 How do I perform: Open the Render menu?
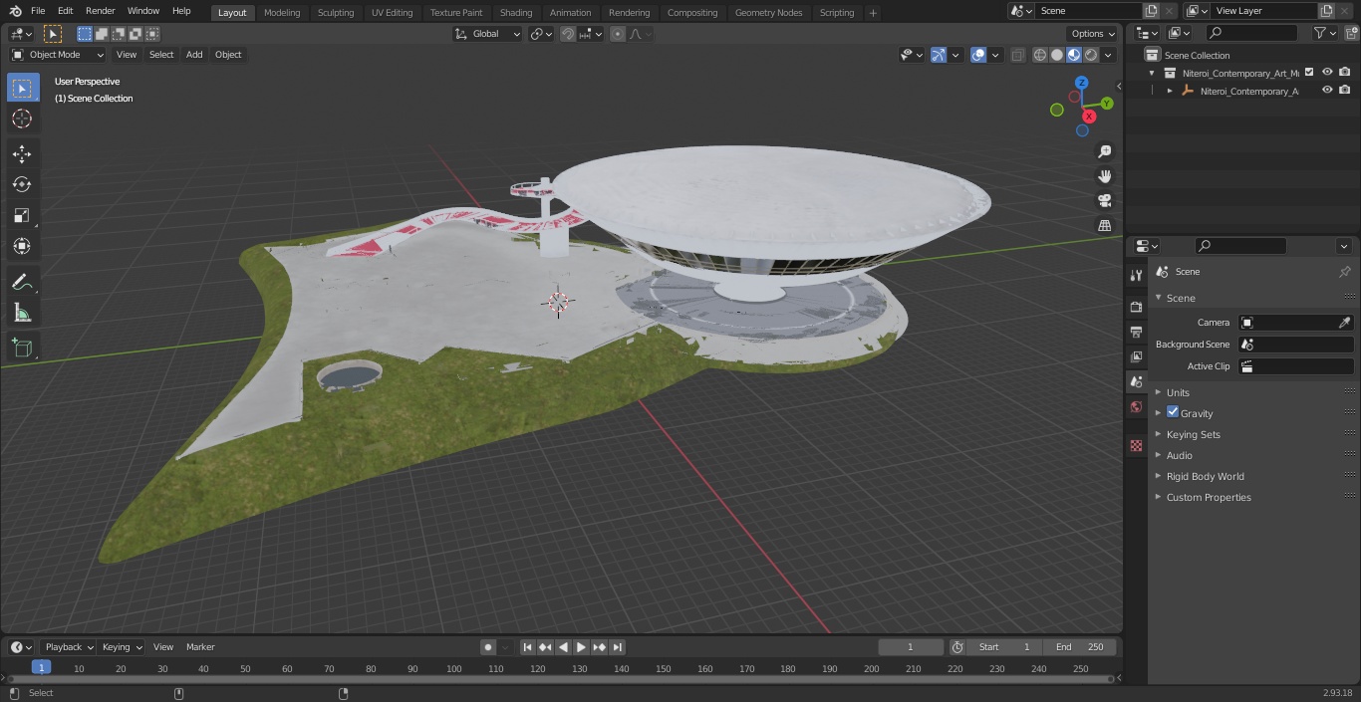point(100,11)
